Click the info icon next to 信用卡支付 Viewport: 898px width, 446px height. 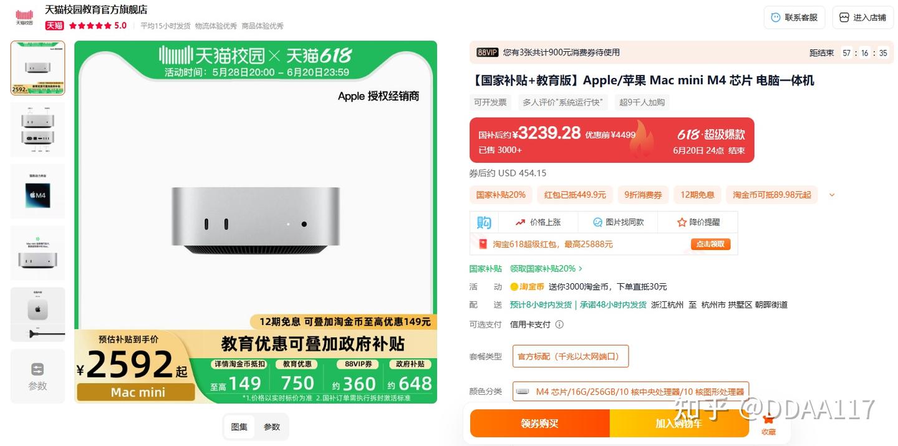559,324
